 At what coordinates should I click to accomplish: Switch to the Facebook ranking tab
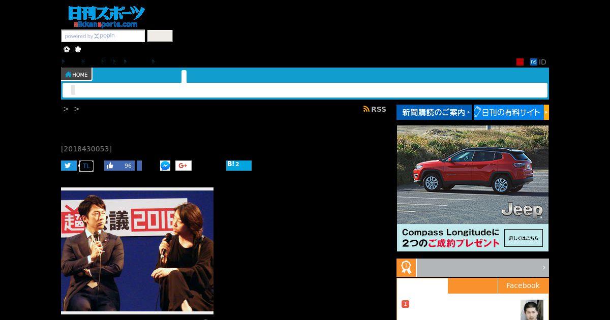[x=523, y=285]
